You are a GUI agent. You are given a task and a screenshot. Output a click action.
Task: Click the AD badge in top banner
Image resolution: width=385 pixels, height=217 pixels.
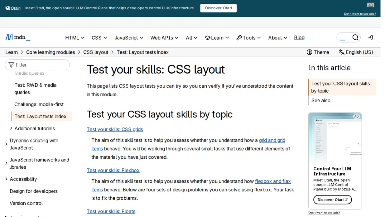coord(371,5)
